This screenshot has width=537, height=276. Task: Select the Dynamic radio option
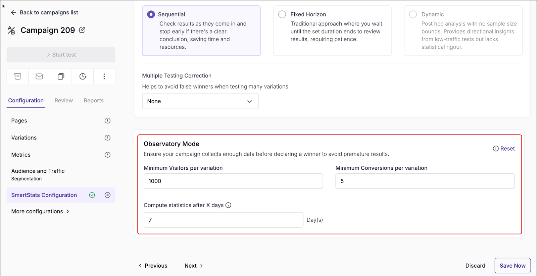pos(413,14)
